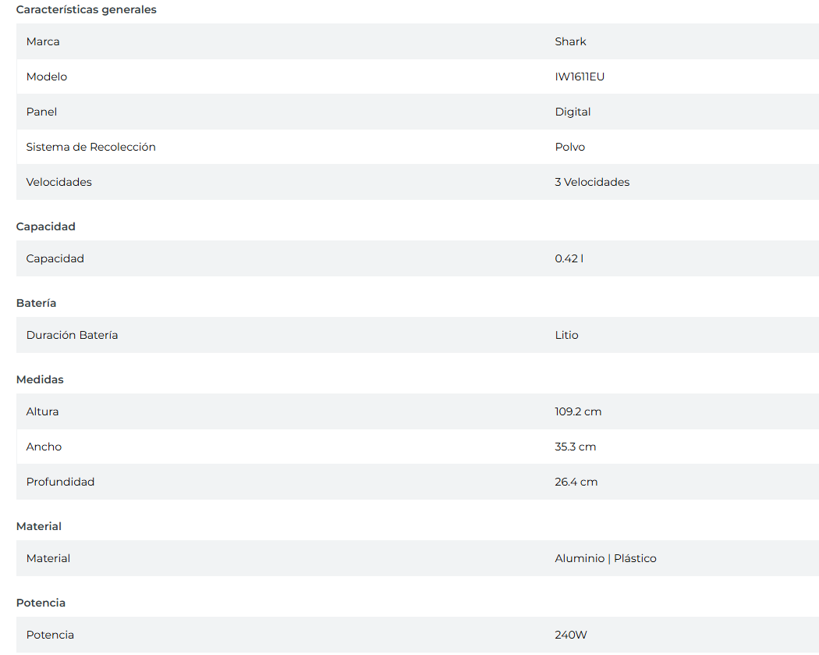
Task: Click the Capacidad section heading
Action: click(x=46, y=226)
